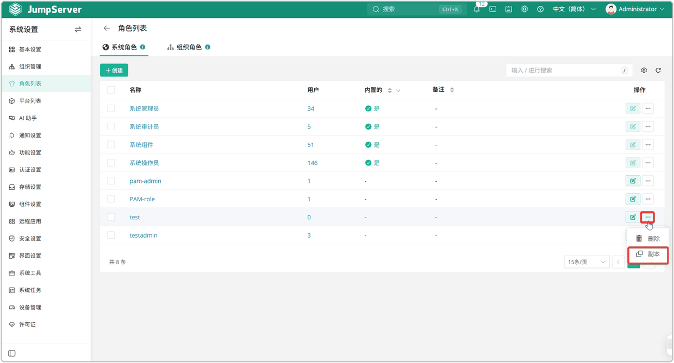This screenshot has height=363, width=674.
Task: Open more actions for pam-admin role
Action: pyautogui.click(x=648, y=181)
